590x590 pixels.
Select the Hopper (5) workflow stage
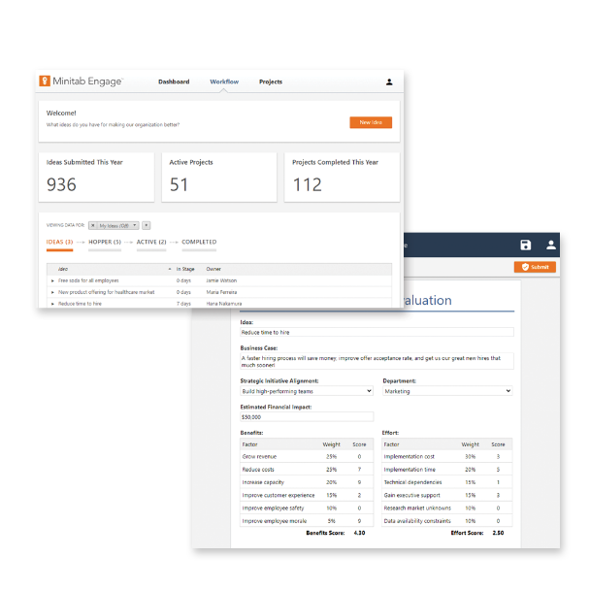(x=105, y=242)
